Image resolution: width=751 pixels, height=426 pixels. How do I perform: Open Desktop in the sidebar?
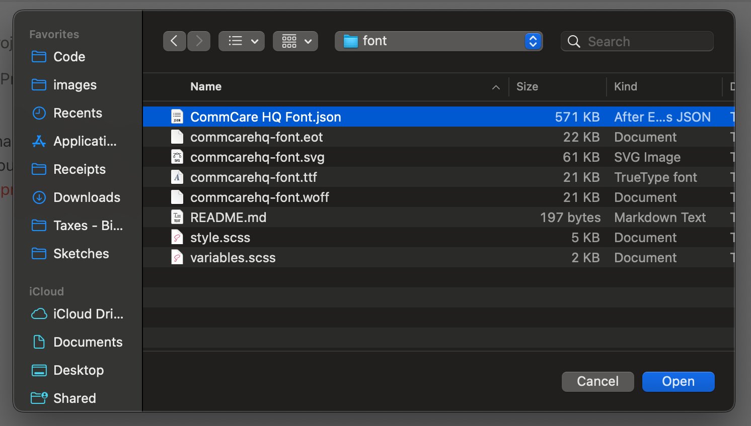(x=78, y=370)
